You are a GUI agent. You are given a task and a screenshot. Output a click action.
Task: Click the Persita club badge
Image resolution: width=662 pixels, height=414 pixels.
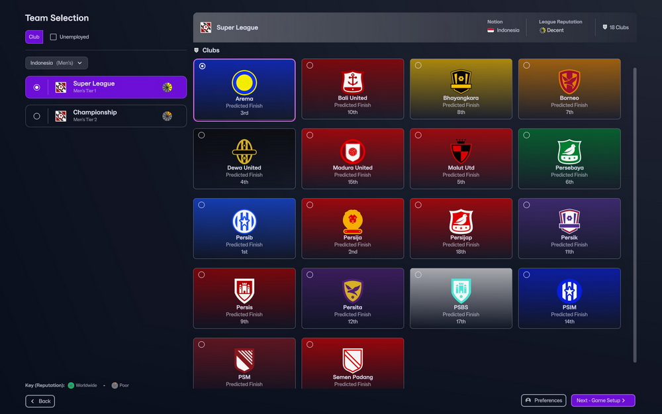(353, 291)
